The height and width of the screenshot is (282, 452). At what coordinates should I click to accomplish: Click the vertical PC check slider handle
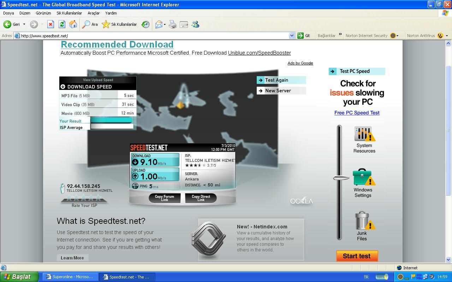pyautogui.click(x=341, y=178)
